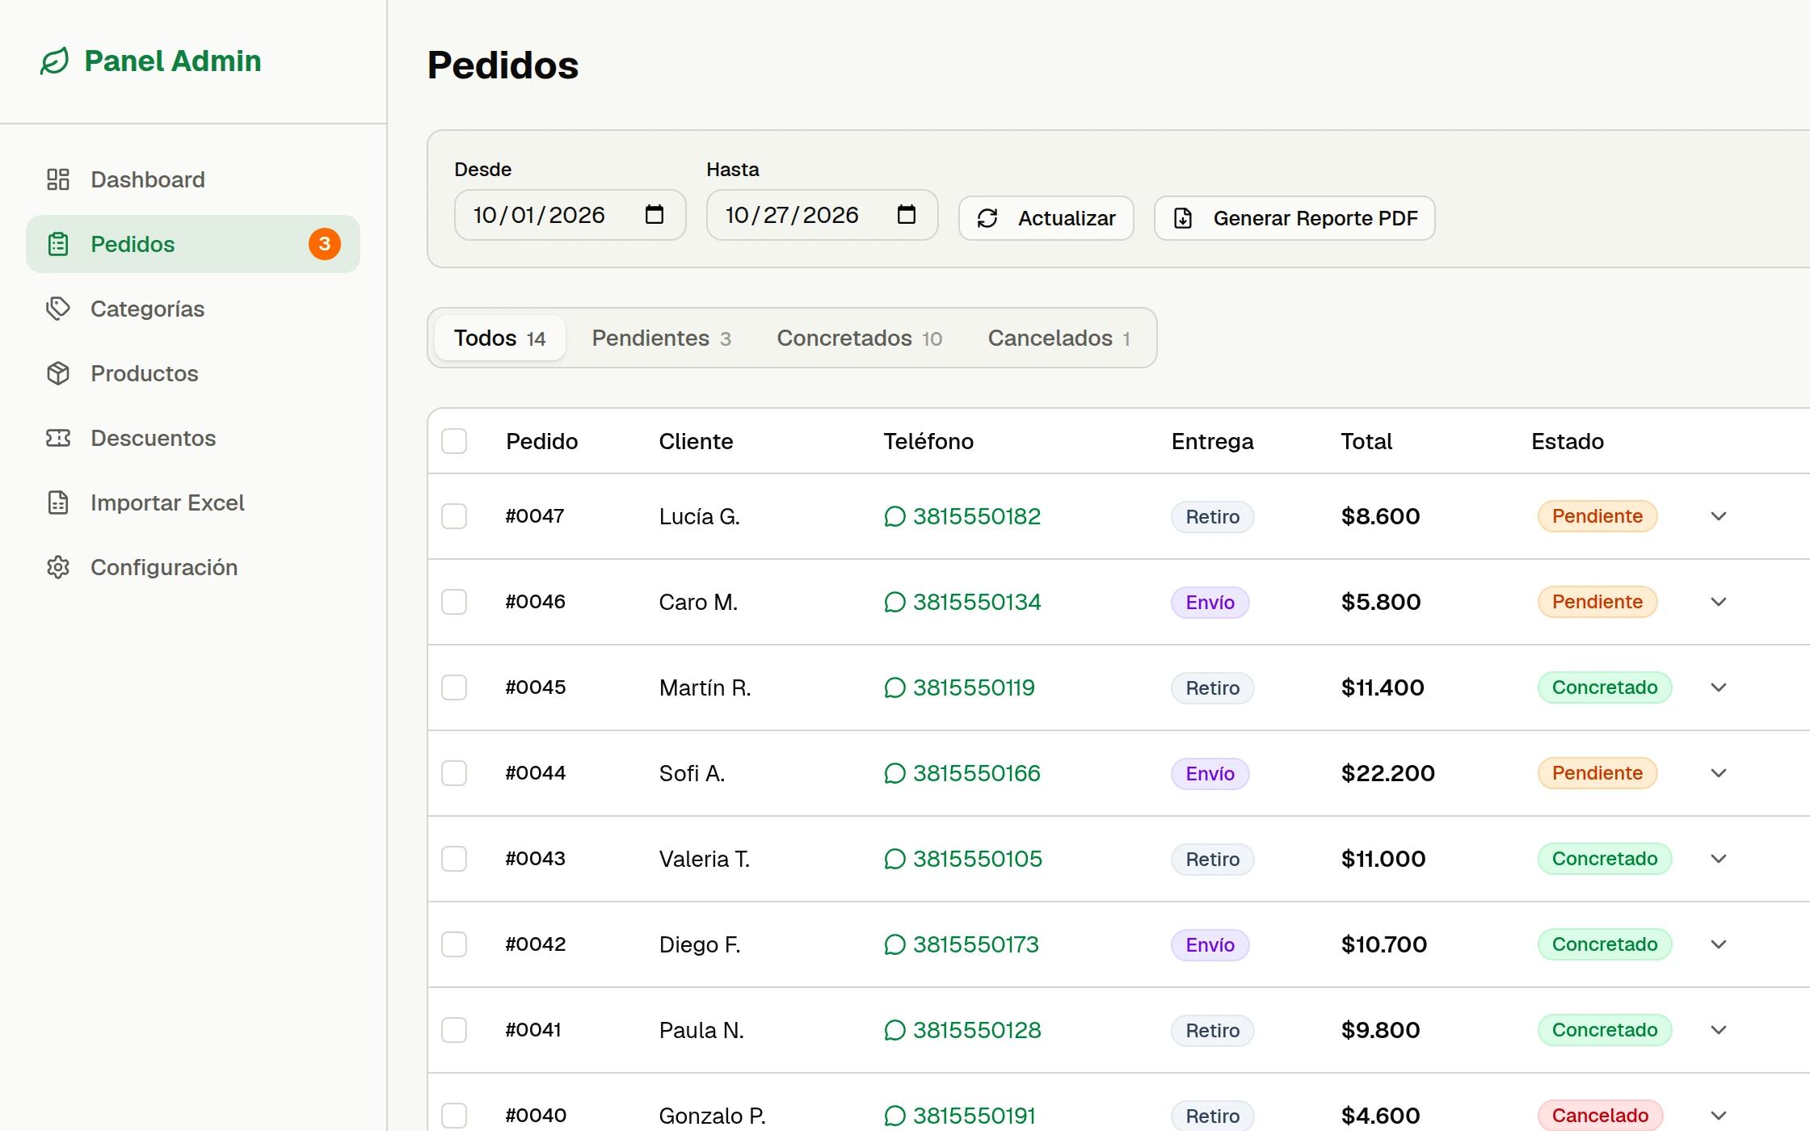The image size is (1810, 1131).
Task: Tick the checkbox for order #0042
Action: click(454, 944)
